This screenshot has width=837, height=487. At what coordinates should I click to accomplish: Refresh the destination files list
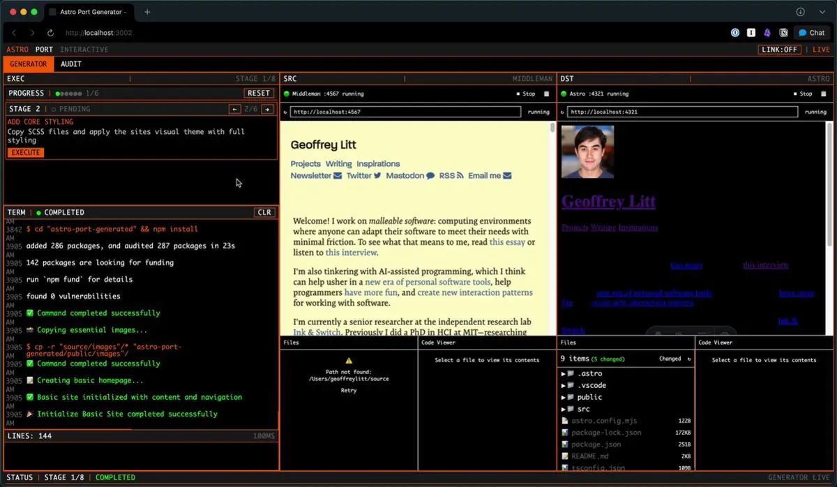(x=689, y=359)
